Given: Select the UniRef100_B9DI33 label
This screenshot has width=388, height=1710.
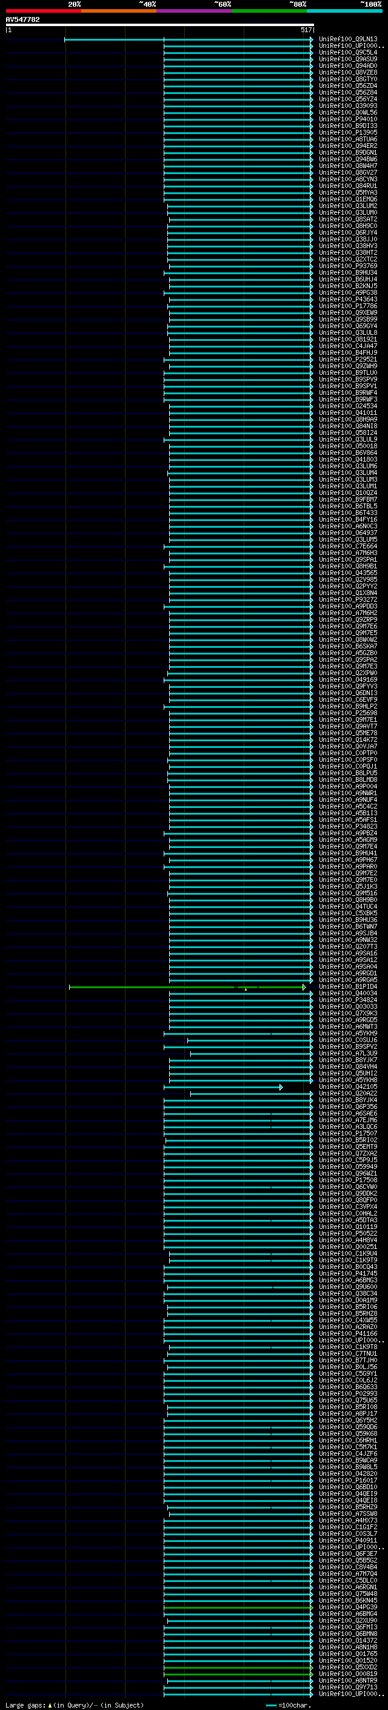Looking at the screenshot, I should click(x=347, y=126).
